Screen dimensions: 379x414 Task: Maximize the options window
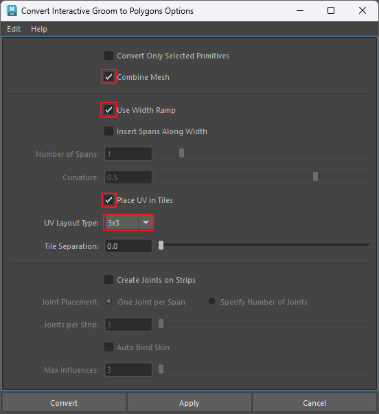point(331,10)
